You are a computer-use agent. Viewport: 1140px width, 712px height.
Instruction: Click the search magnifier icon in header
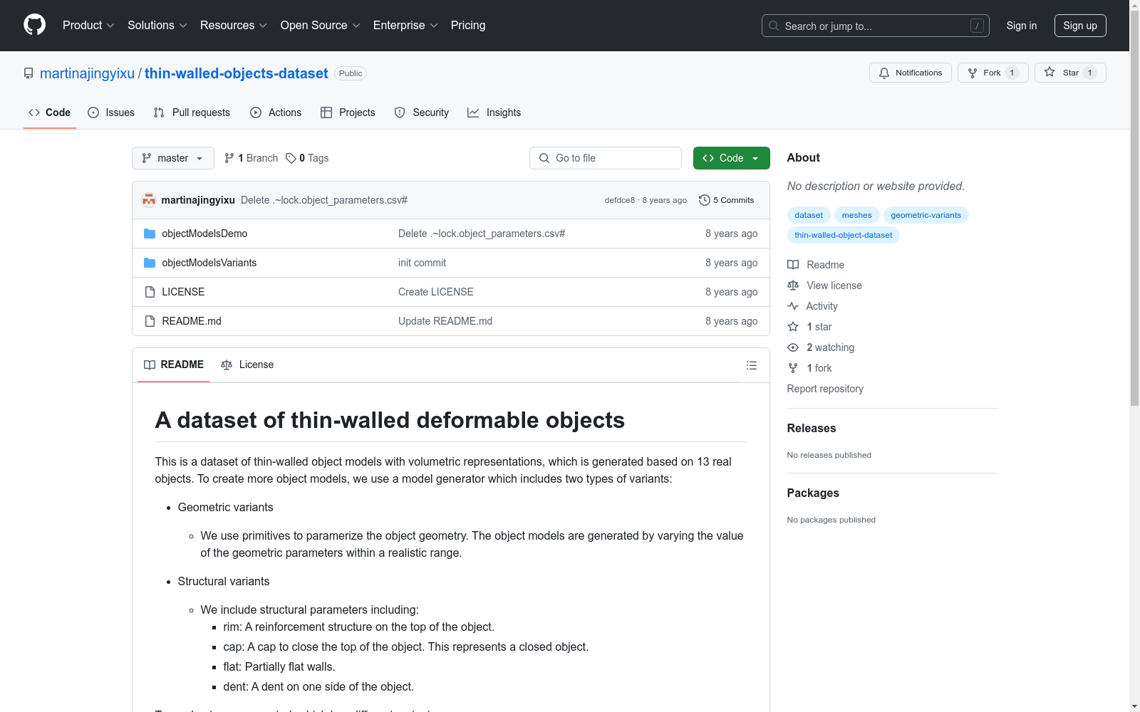coord(774,26)
